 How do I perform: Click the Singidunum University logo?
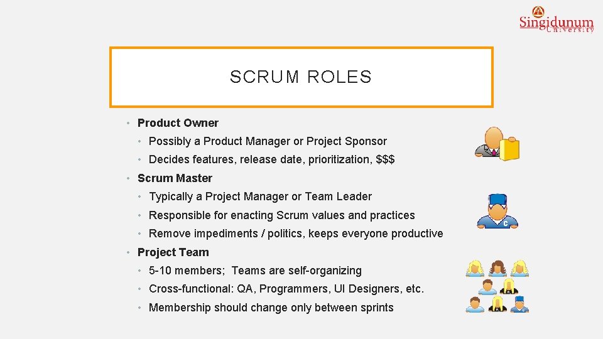coord(557,19)
